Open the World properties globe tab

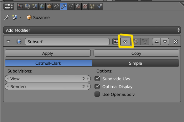[x=42, y=7]
